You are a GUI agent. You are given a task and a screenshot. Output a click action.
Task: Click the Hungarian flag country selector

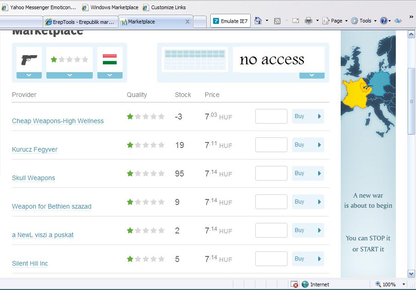(x=110, y=59)
